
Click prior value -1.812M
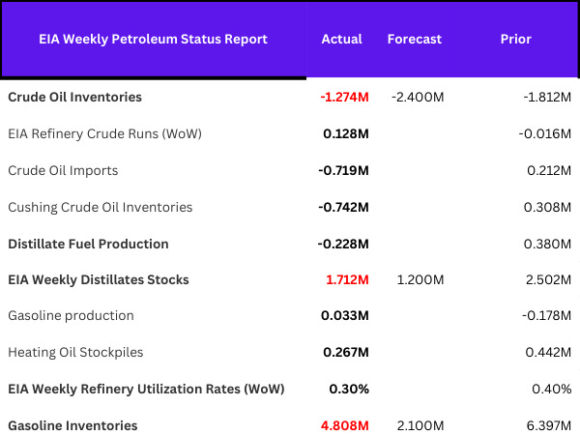click(x=547, y=97)
